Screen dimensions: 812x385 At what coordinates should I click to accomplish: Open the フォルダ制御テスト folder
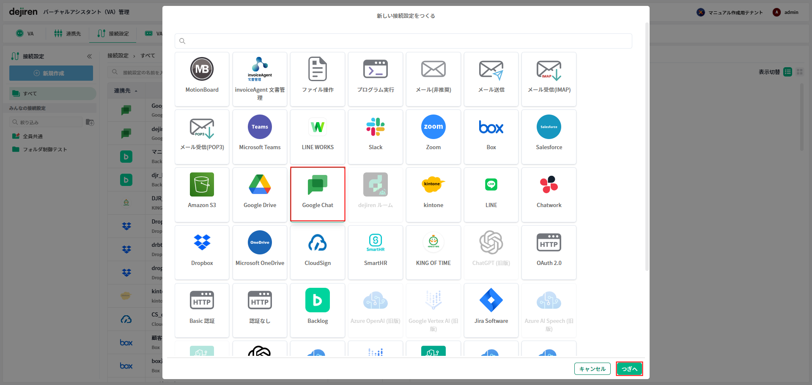pyautogui.click(x=45, y=150)
